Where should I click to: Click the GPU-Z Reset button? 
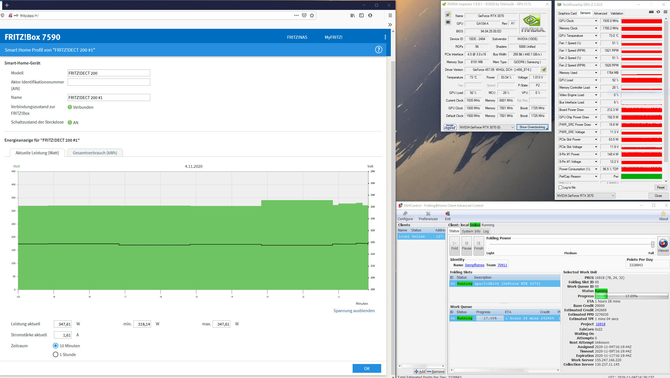[661, 187]
